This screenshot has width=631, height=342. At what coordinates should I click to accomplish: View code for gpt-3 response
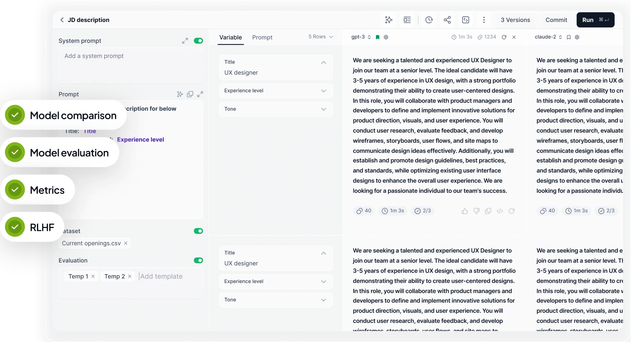(x=500, y=211)
